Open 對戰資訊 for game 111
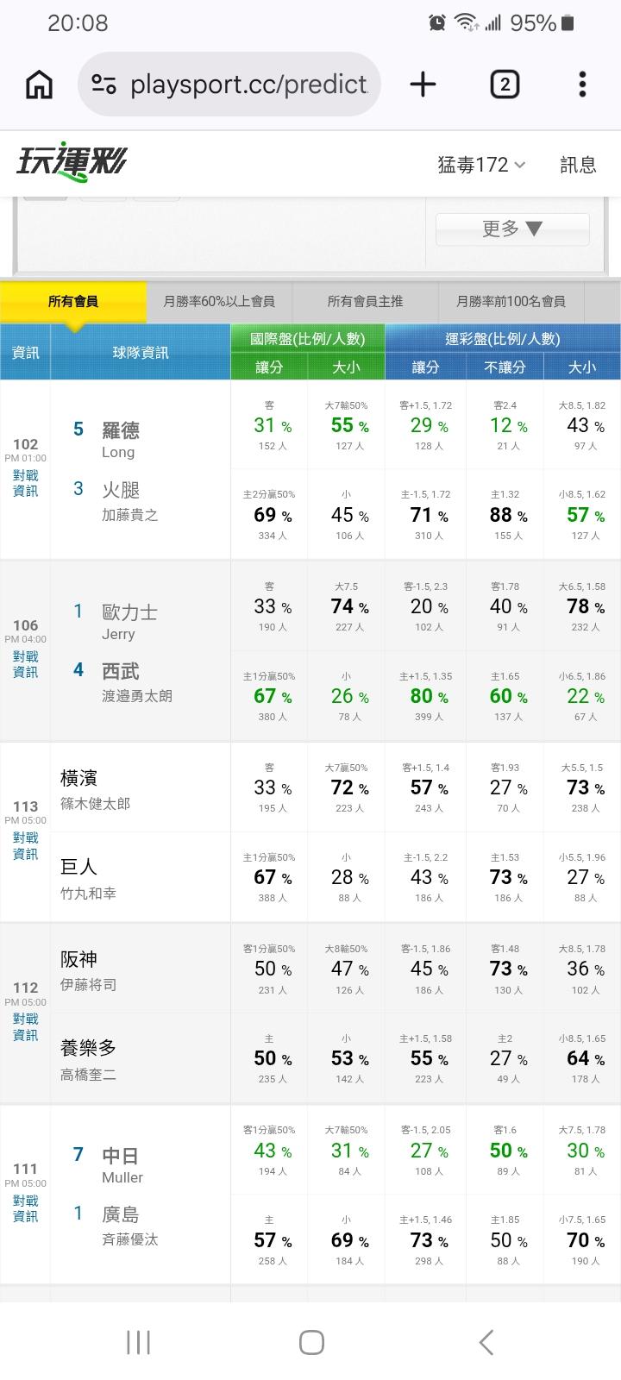The height and width of the screenshot is (1380, 621). click(25, 1209)
